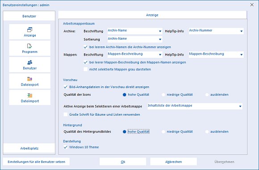Click the Ok button

click(123, 162)
